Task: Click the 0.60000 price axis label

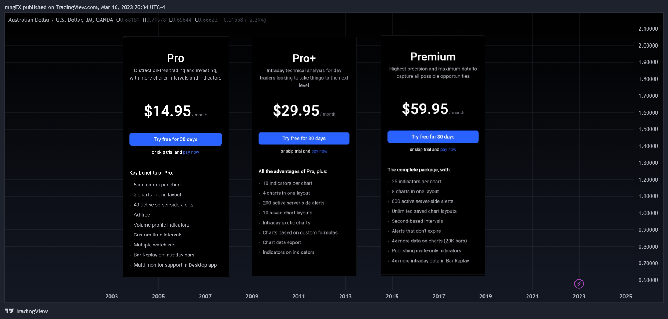Action: [x=648, y=280]
